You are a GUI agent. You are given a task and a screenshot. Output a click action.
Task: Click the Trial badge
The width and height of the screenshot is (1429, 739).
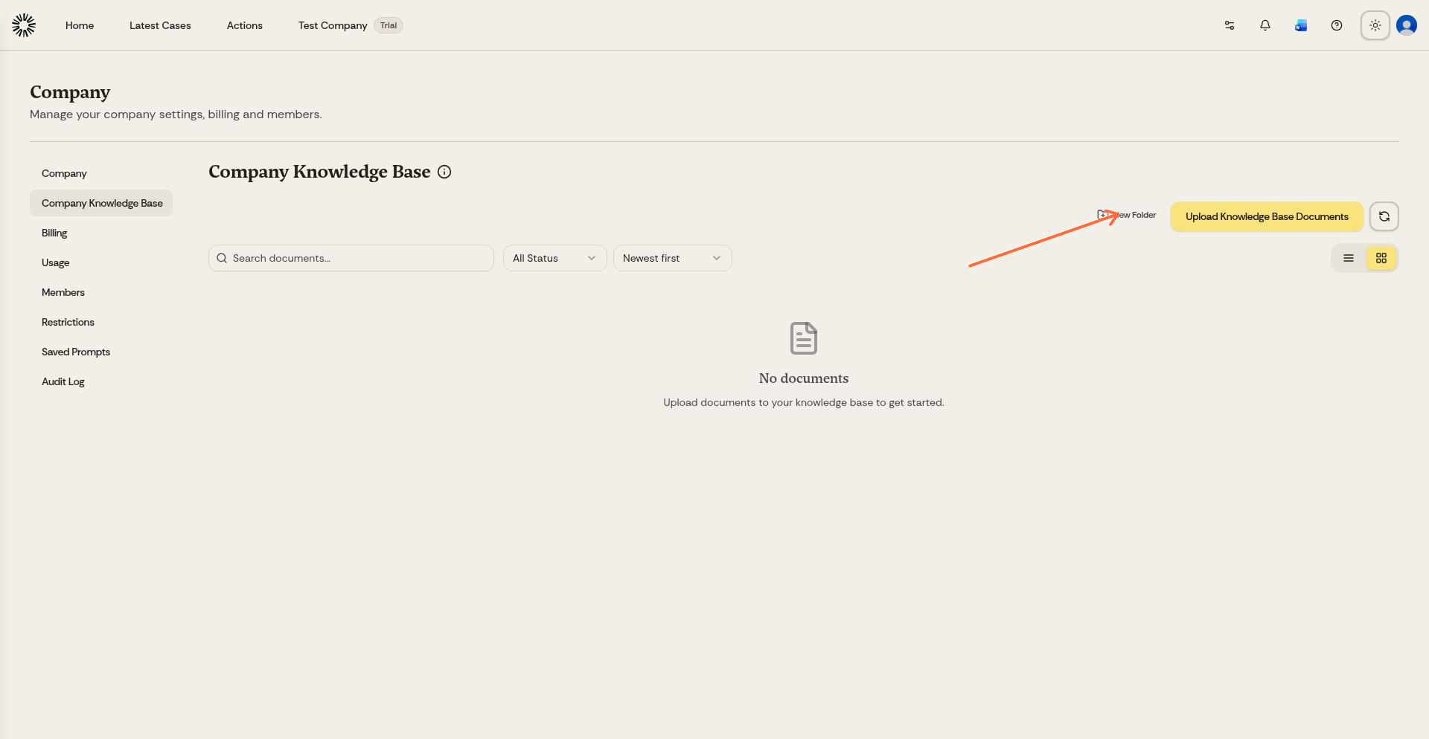click(x=389, y=25)
